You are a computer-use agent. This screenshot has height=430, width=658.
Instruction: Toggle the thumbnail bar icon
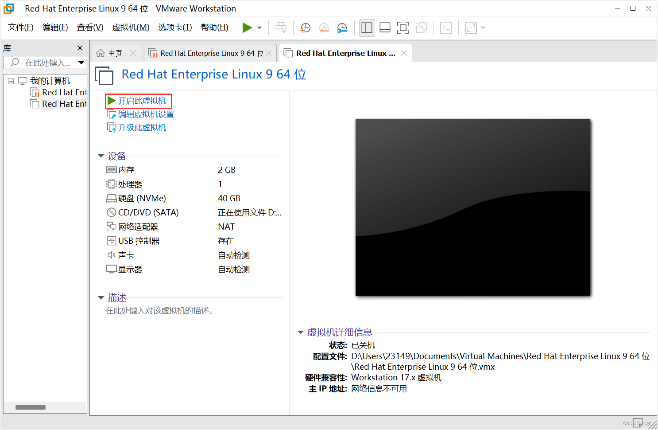click(385, 27)
